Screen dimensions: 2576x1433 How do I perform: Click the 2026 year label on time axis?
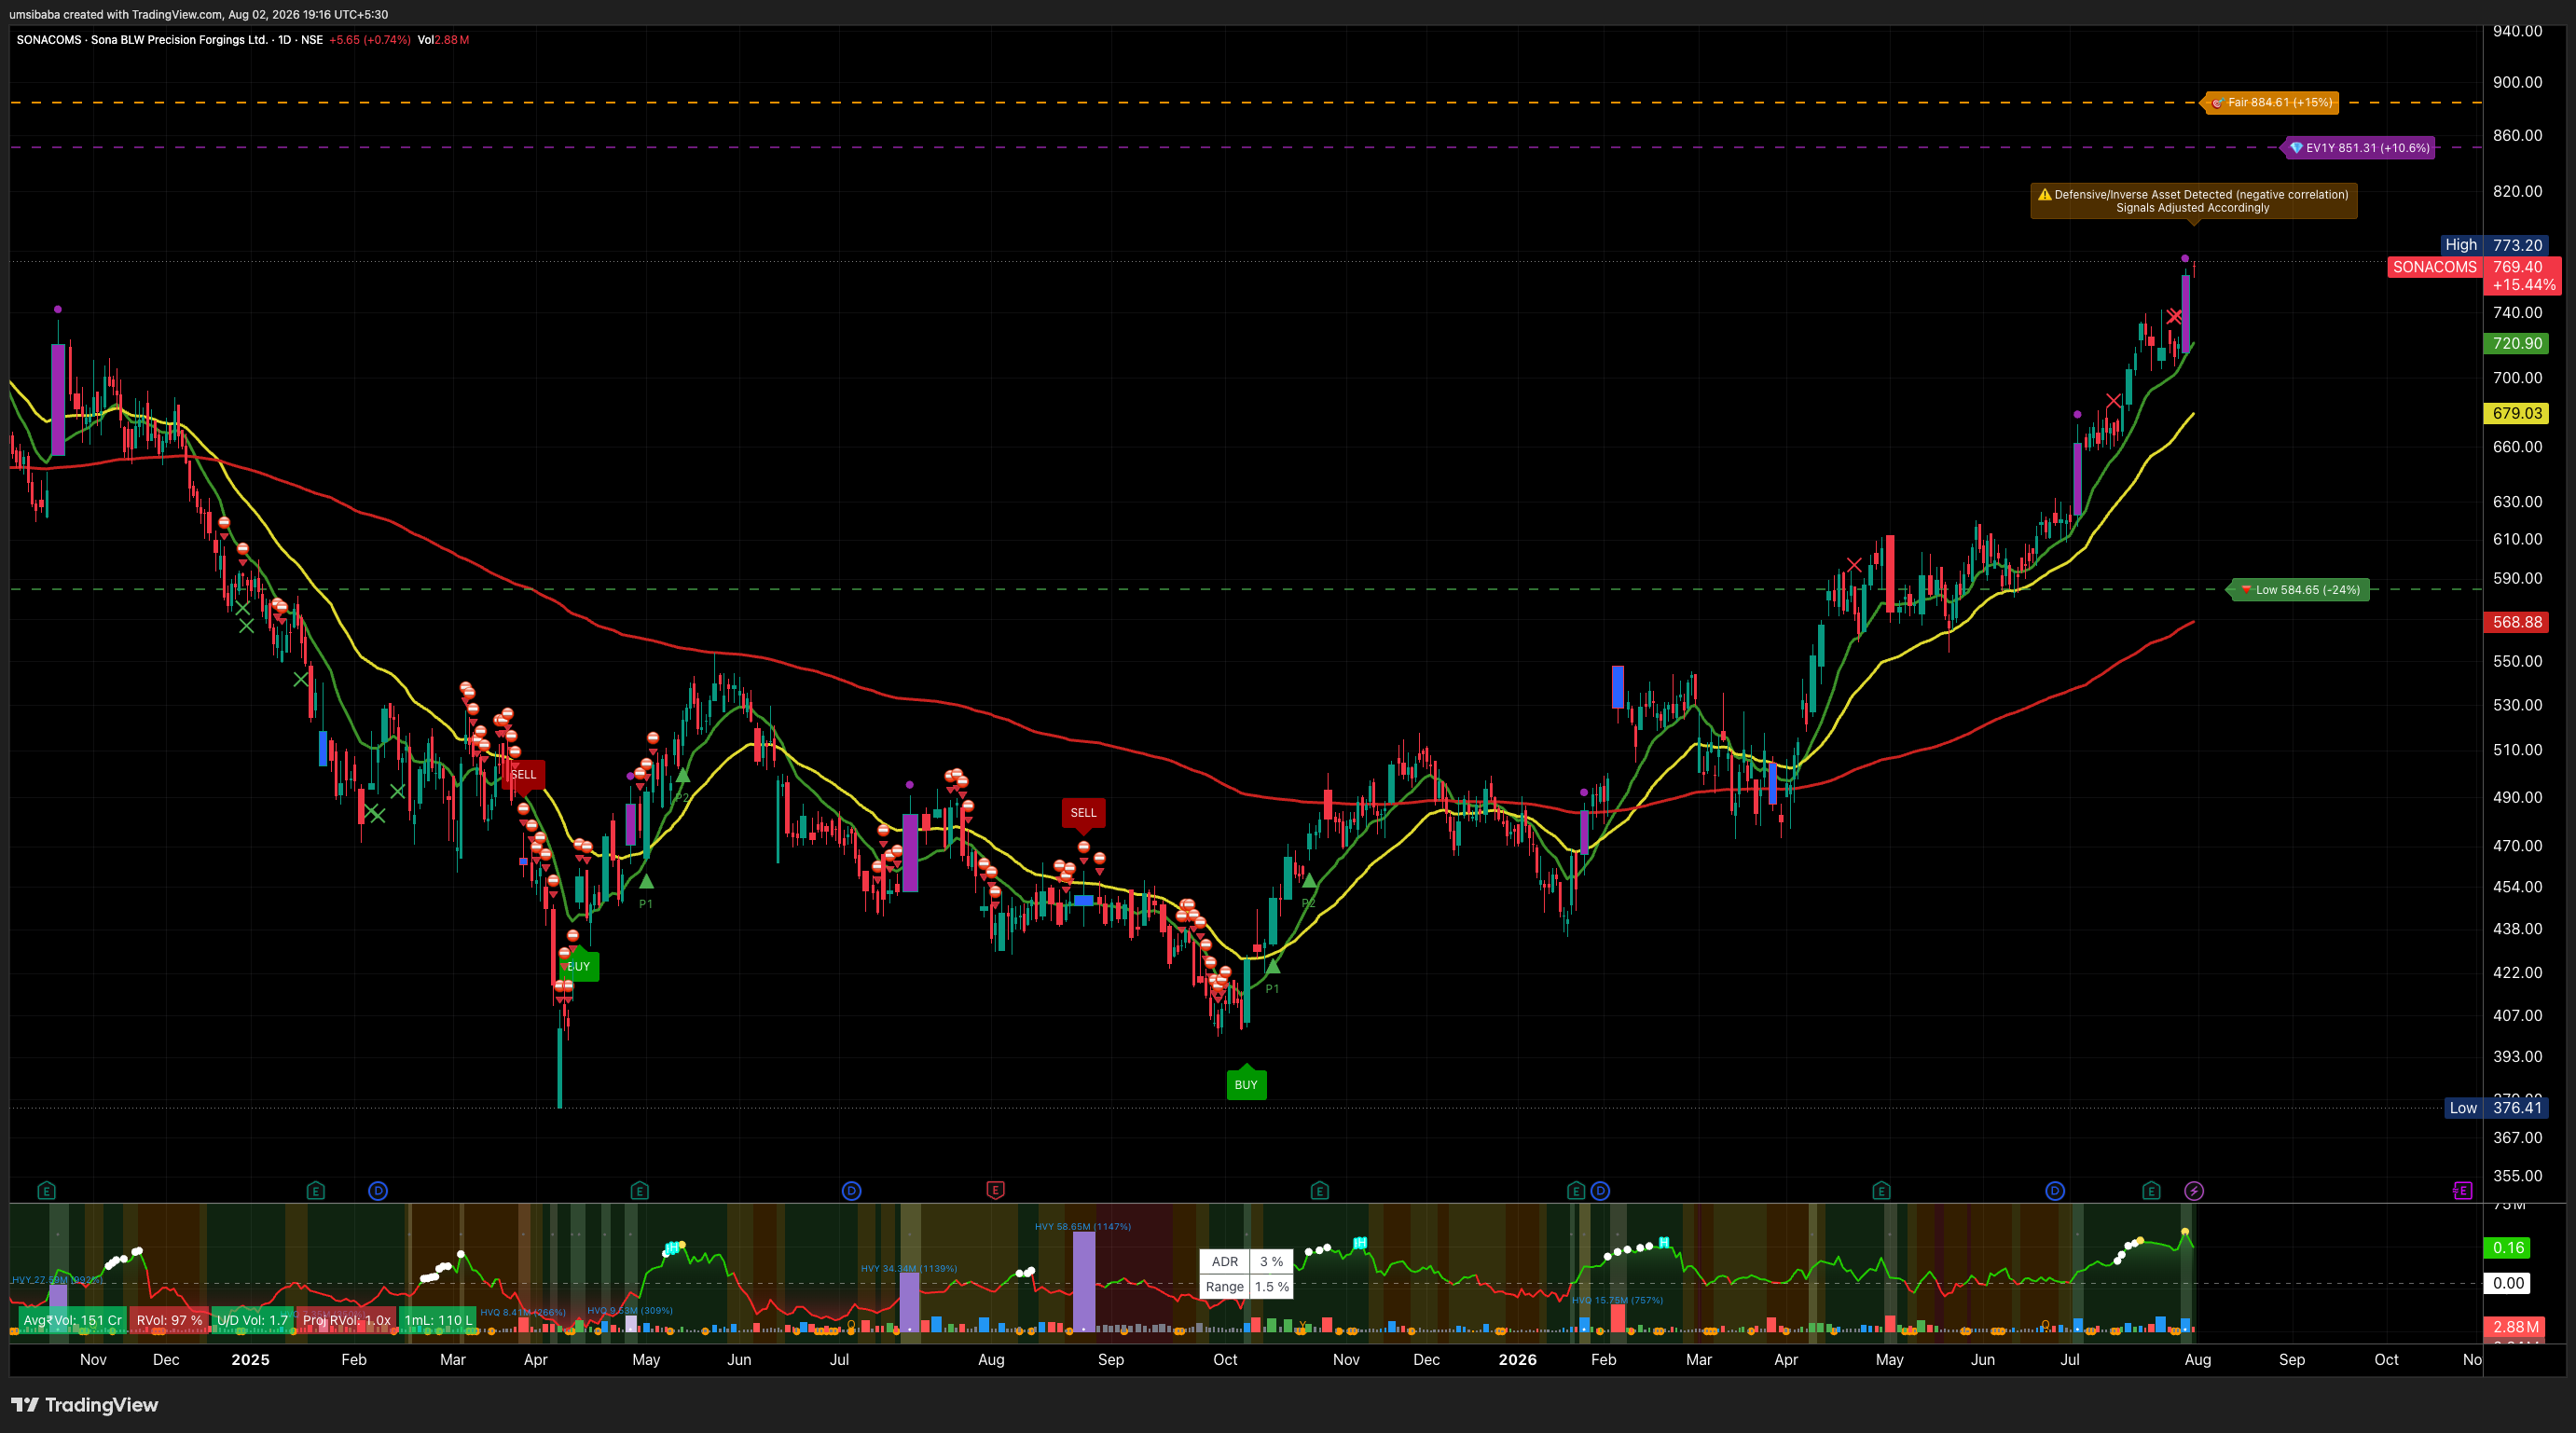pyautogui.click(x=1517, y=1360)
